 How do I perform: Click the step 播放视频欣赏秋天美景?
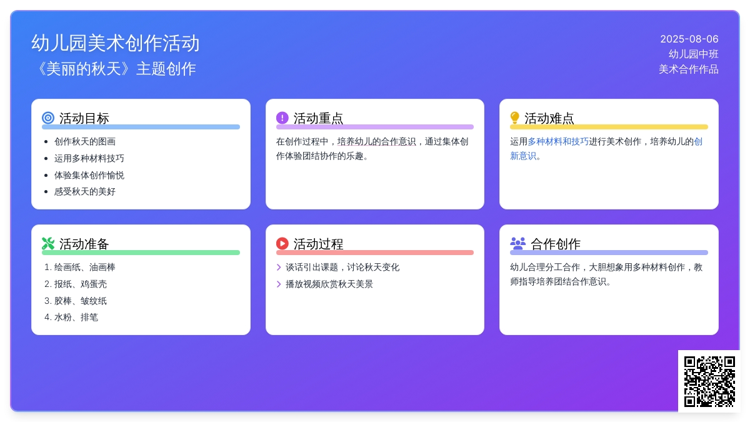[329, 284]
